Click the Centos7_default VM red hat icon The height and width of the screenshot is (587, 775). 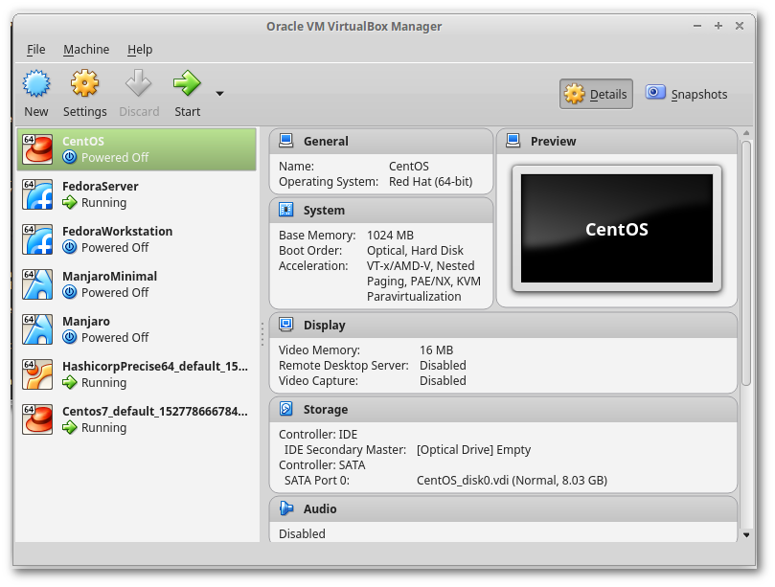(x=38, y=419)
